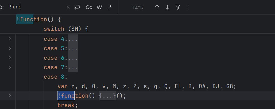Clear the search field text
The image size is (275, 109).
point(68,7)
